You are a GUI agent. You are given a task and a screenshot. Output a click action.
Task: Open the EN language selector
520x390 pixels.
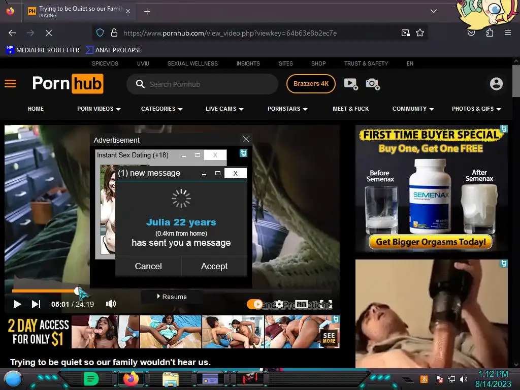pyautogui.click(x=410, y=63)
